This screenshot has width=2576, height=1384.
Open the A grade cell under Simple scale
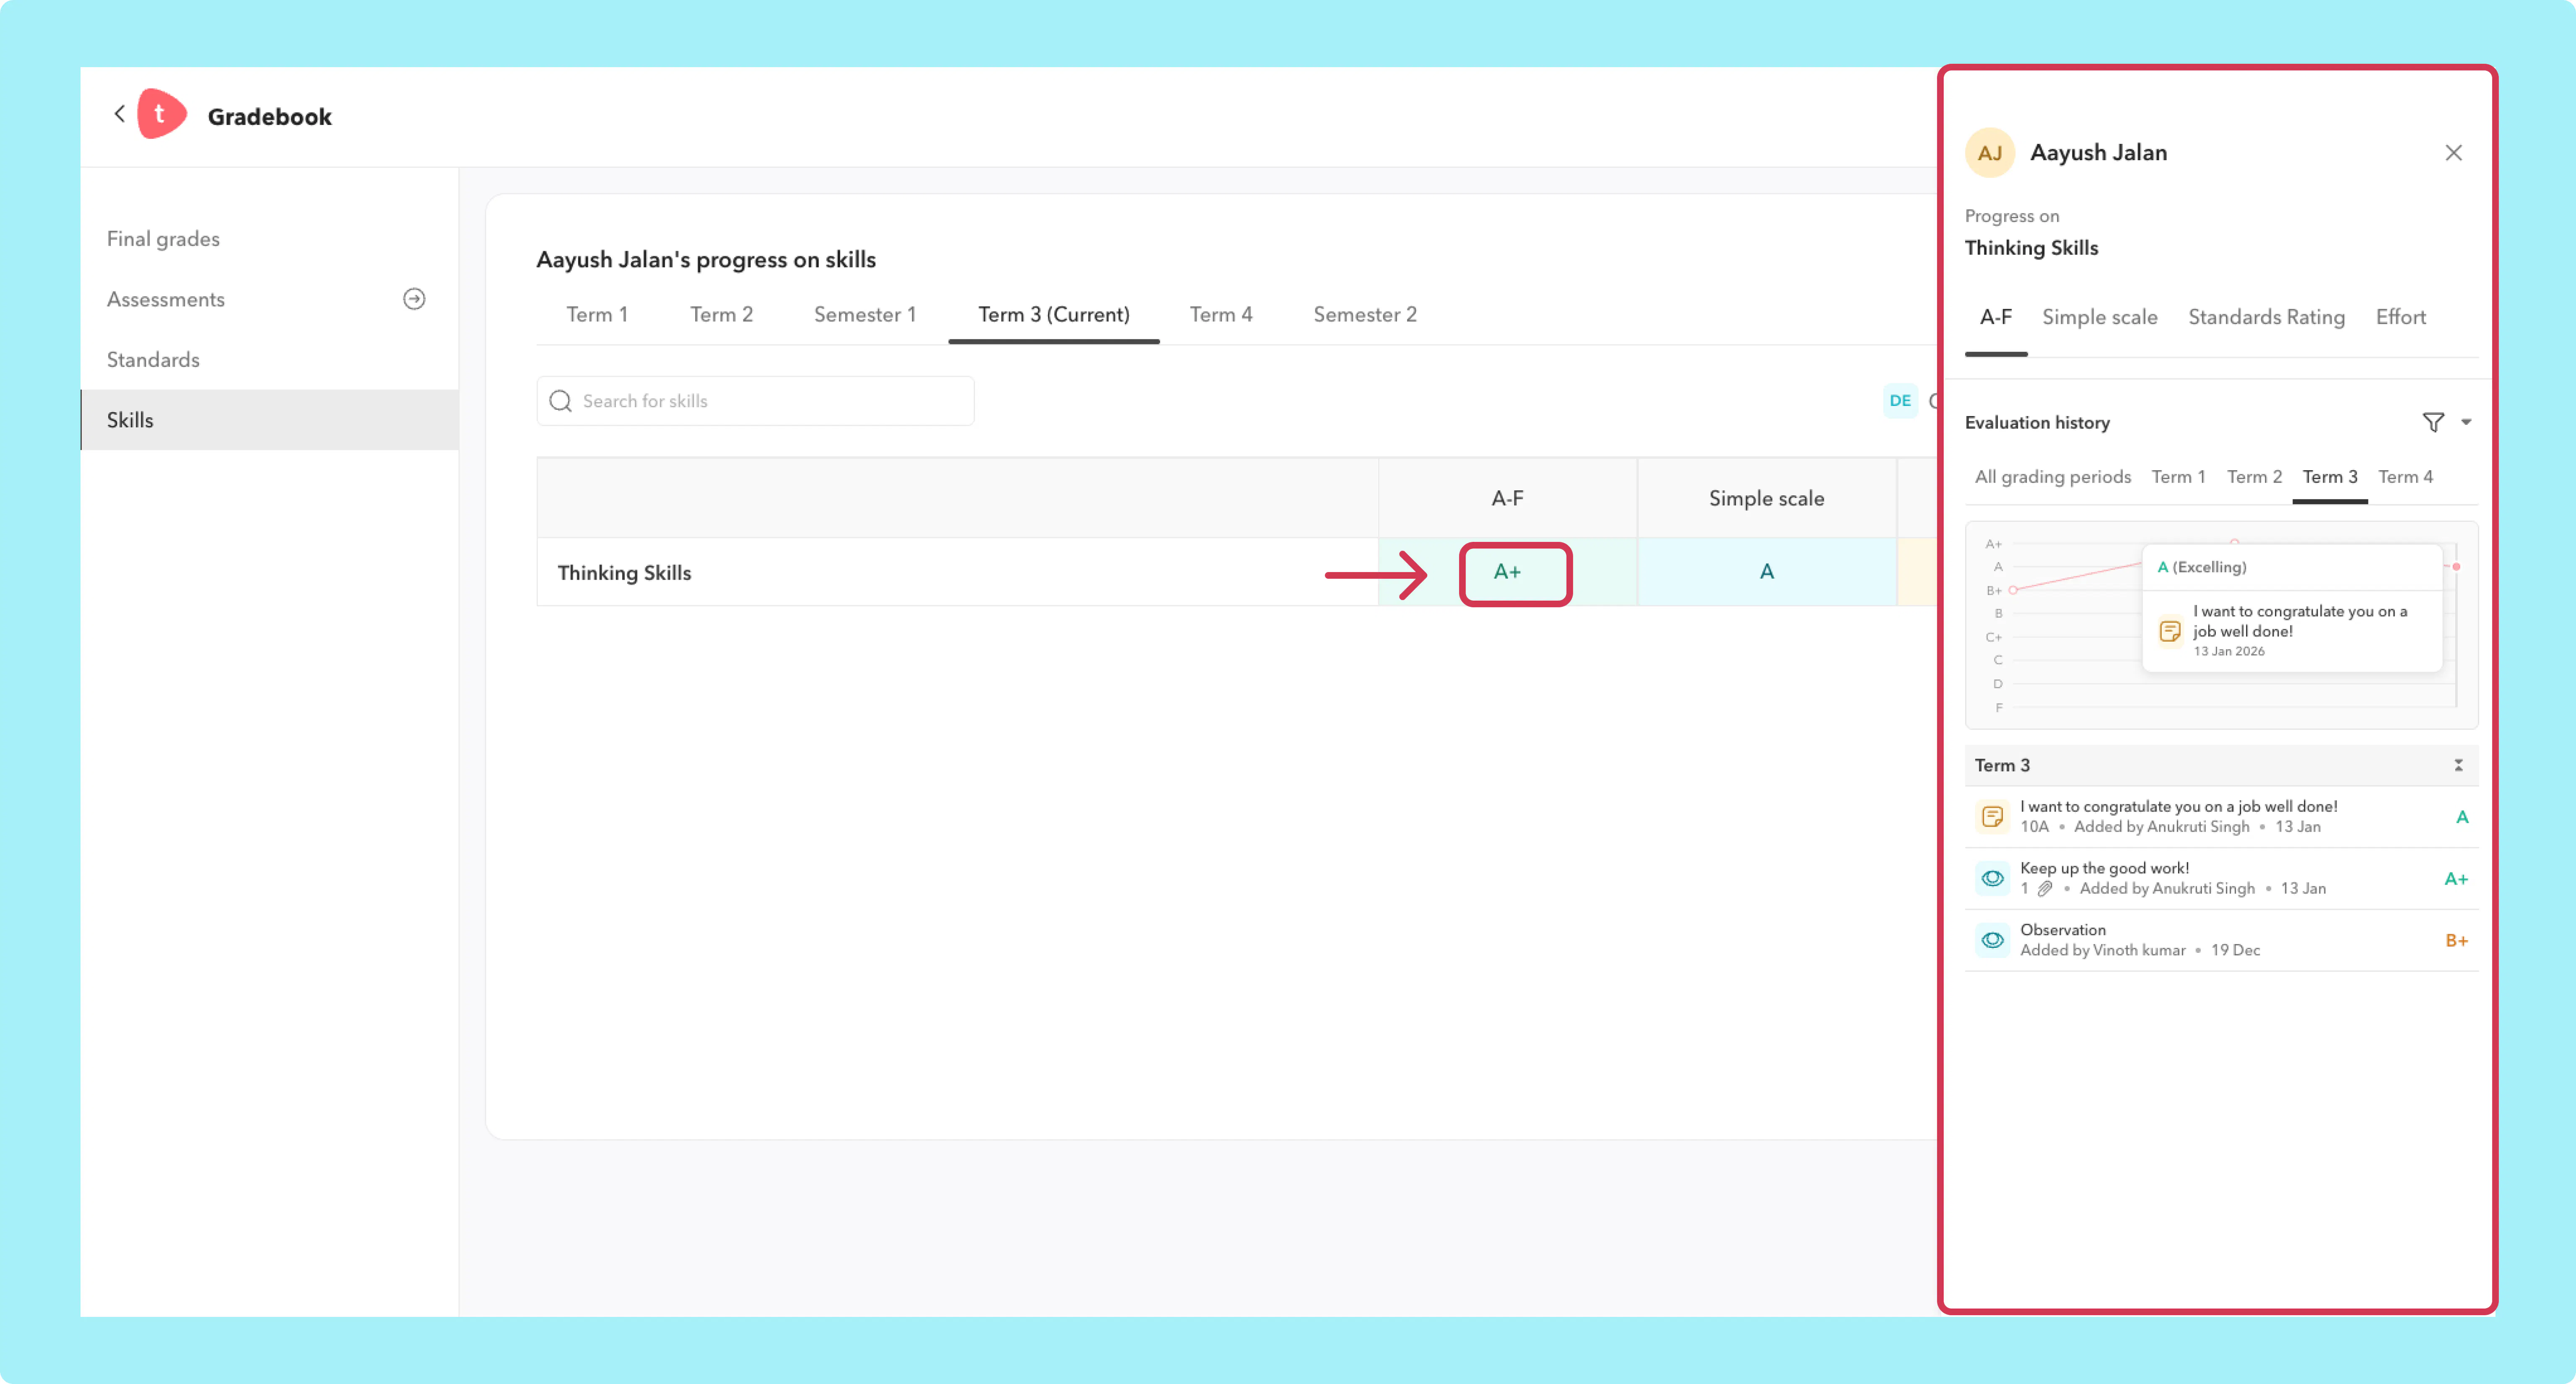[1766, 572]
